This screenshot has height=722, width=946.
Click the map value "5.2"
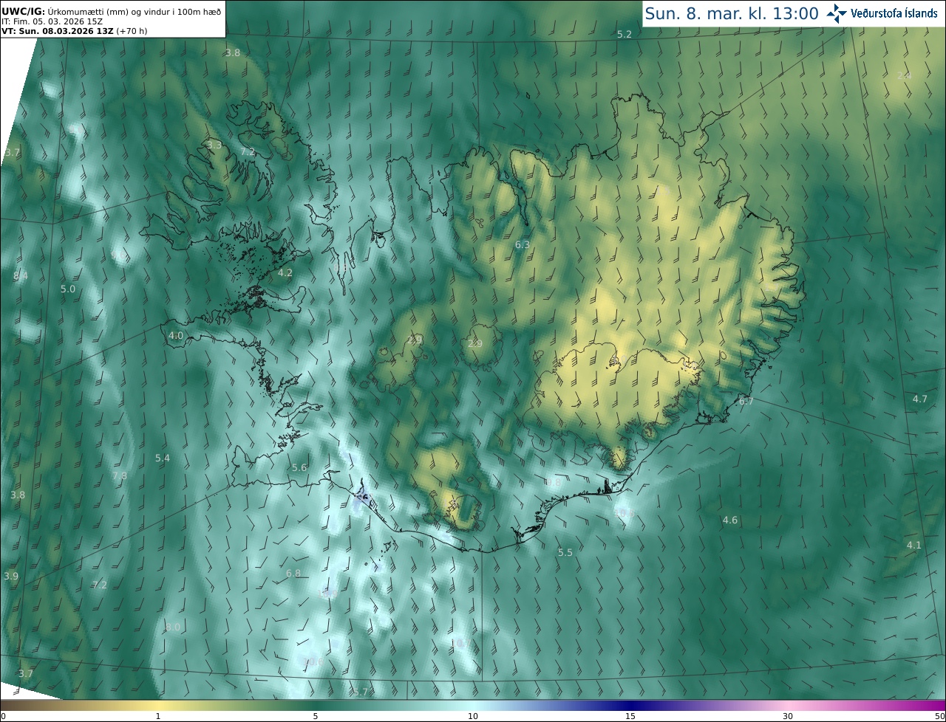click(x=625, y=35)
